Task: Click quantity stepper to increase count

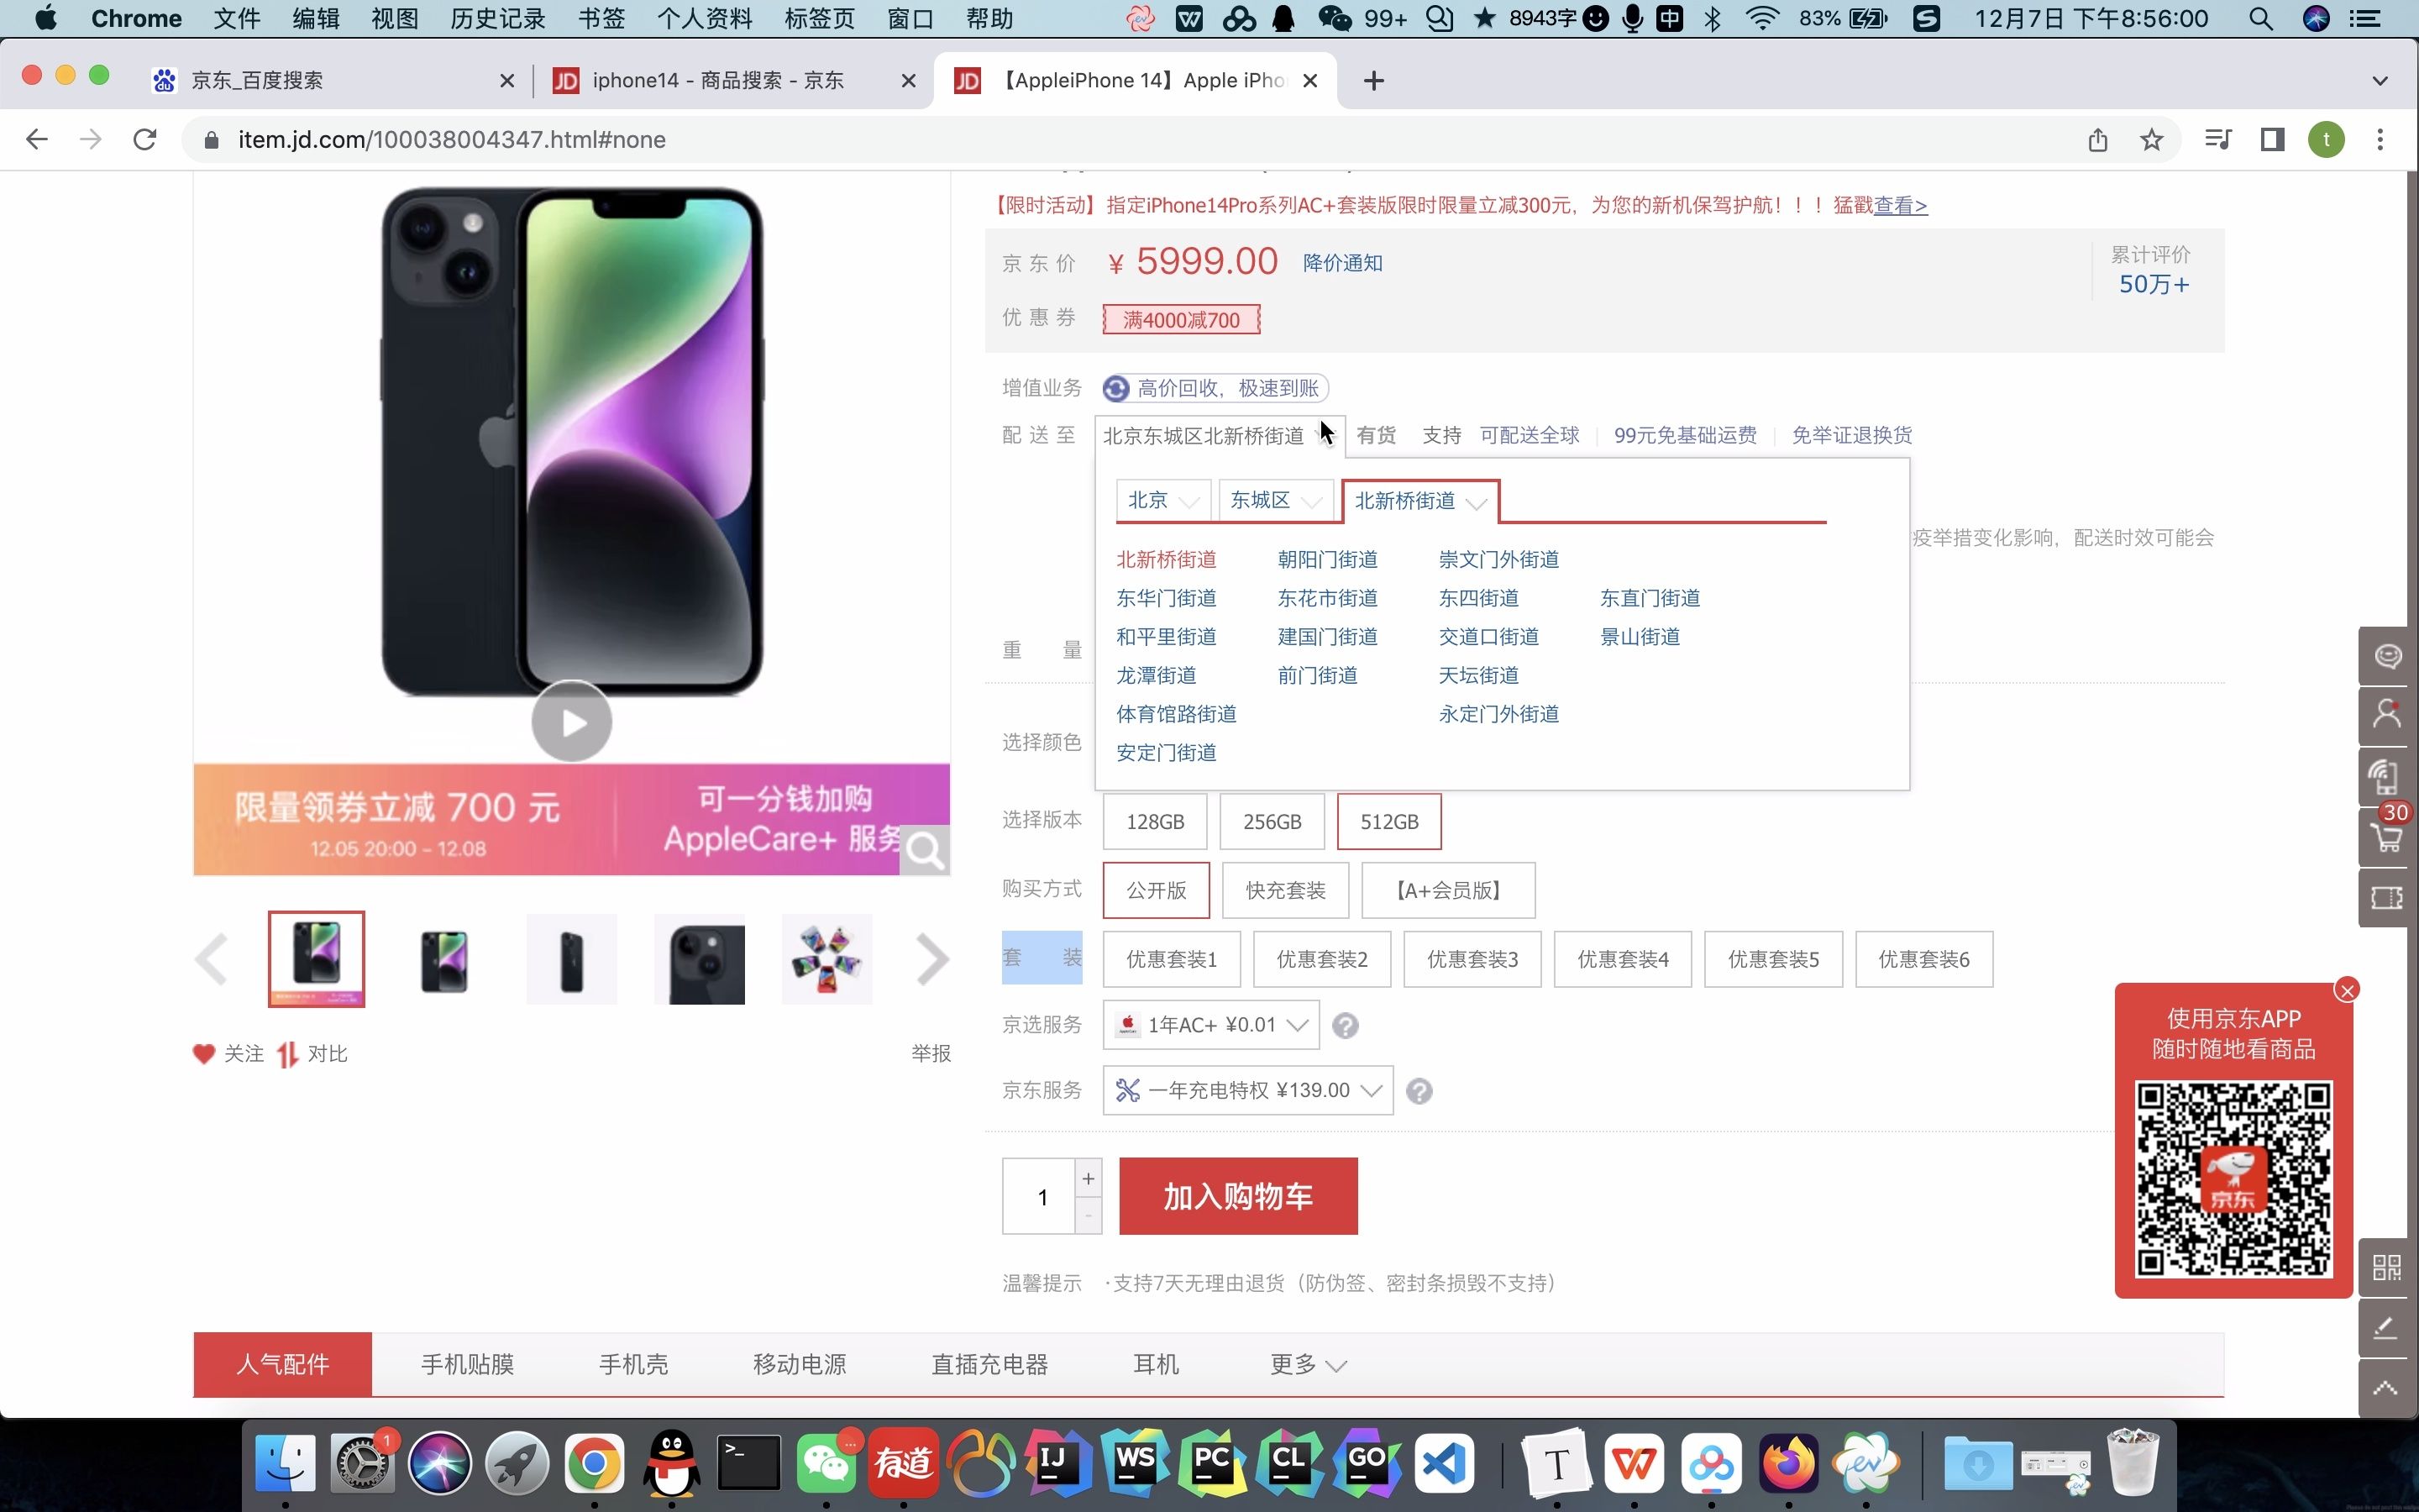Action: [x=1087, y=1178]
